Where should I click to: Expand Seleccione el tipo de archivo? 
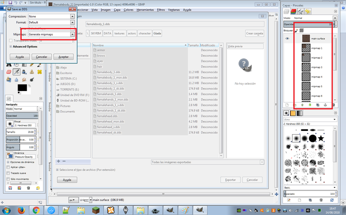pos(57,170)
